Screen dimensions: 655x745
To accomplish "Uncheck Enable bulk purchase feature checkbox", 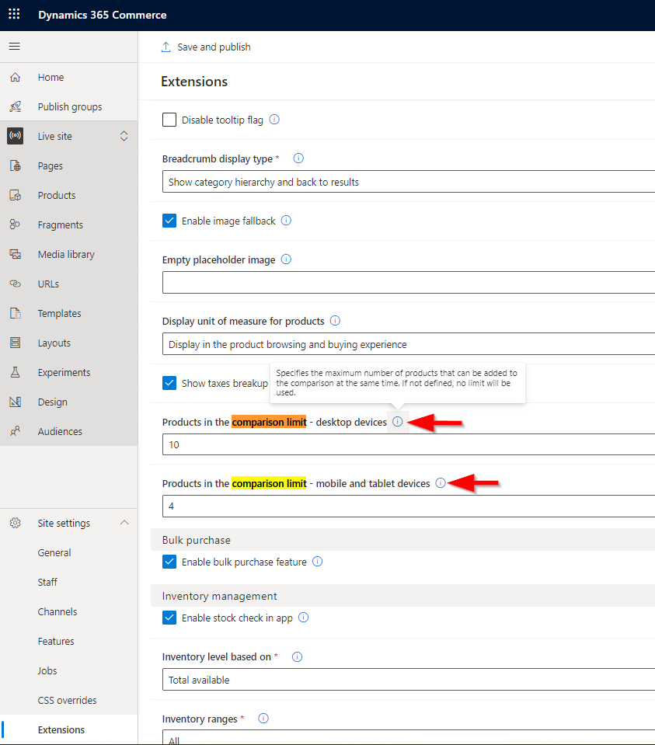I will click(169, 562).
